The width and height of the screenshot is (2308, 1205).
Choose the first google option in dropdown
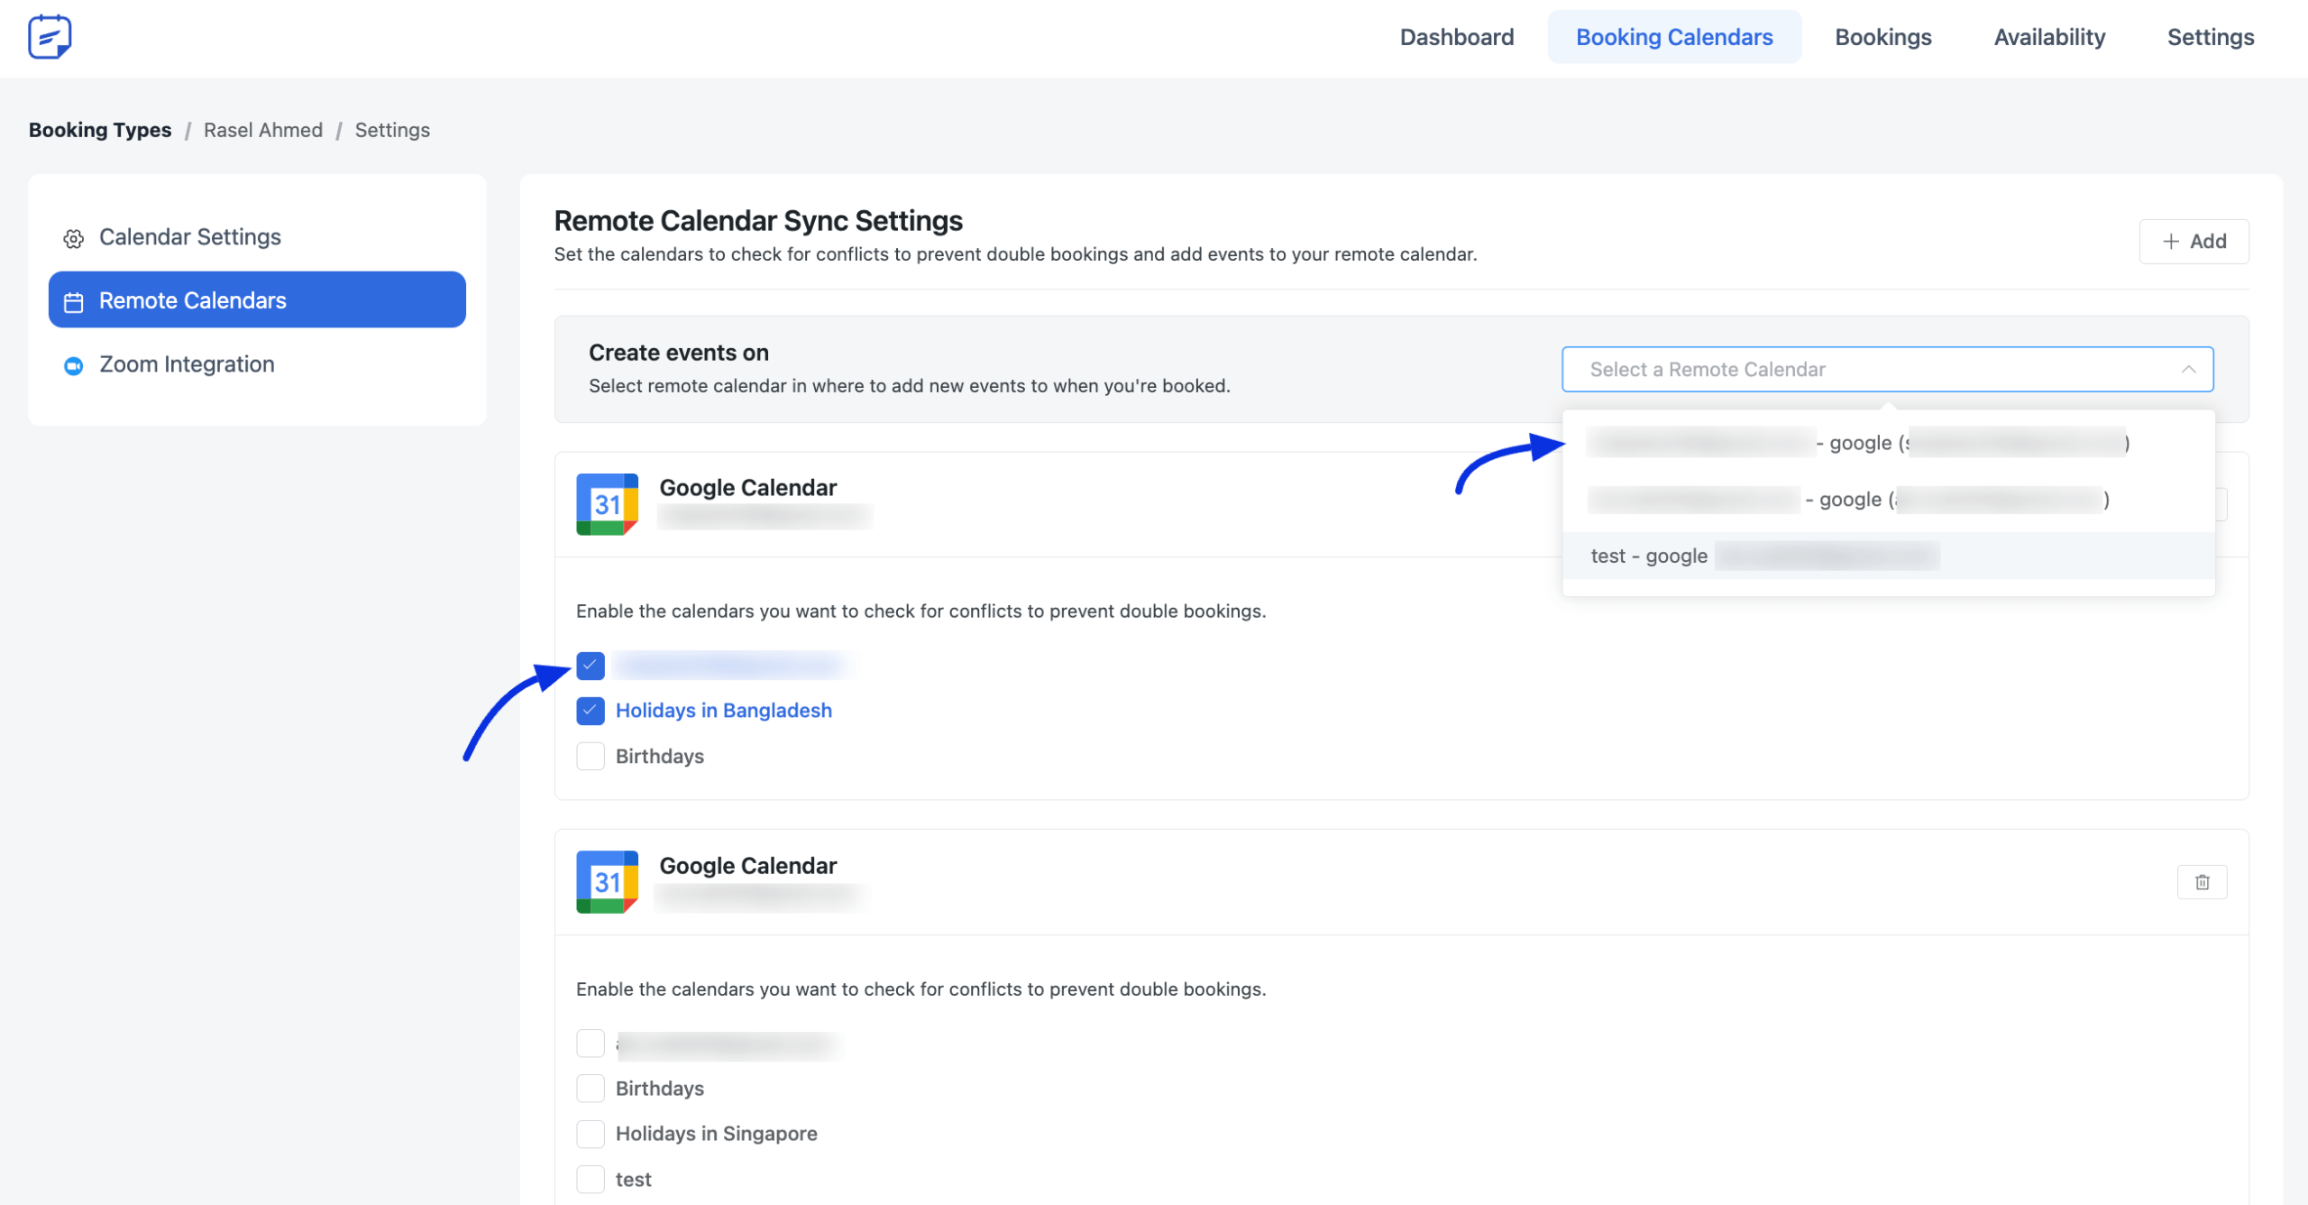tap(1888, 442)
